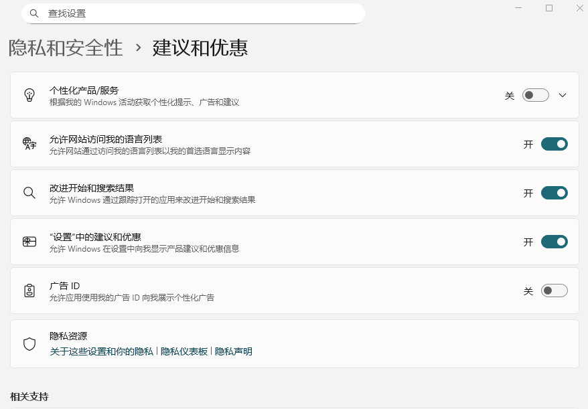Click description 允许应用使用我的广告 ID 向我展示个性化广告
The height and width of the screenshot is (409, 588).
tap(132, 298)
